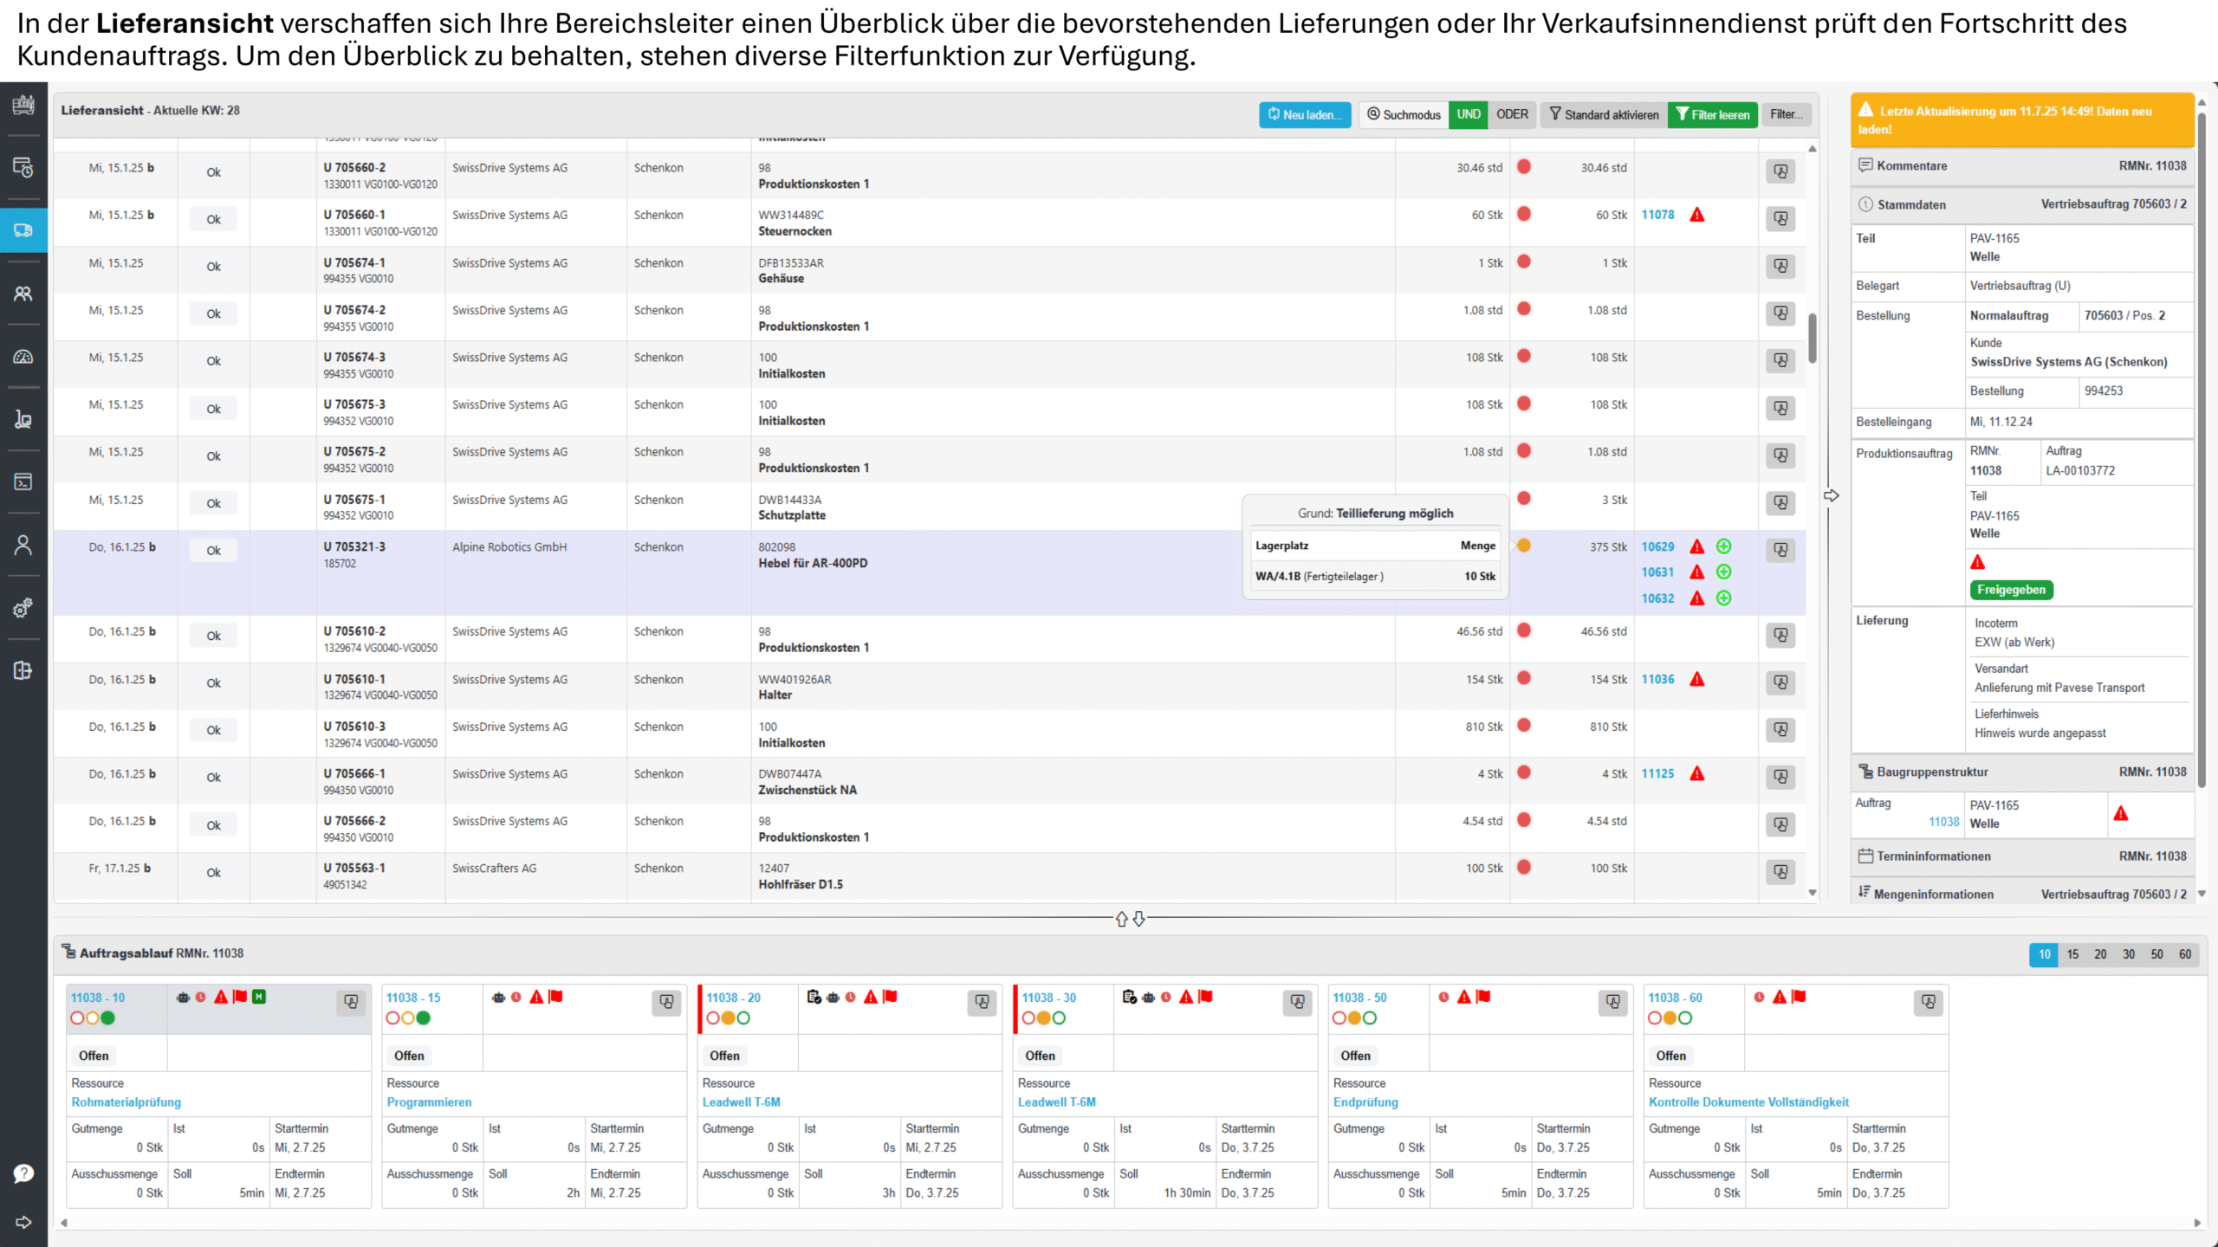Toggle Standard aktivieren filter
The image size is (2218, 1247).
coord(1604,114)
